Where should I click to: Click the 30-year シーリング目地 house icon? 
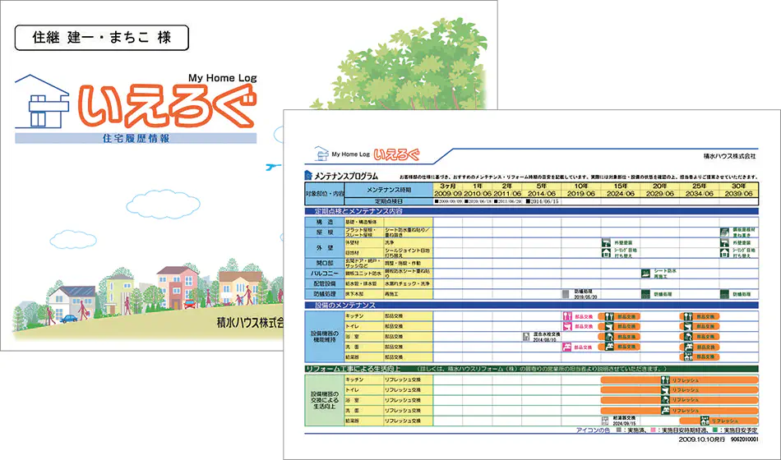pos(725,253)
